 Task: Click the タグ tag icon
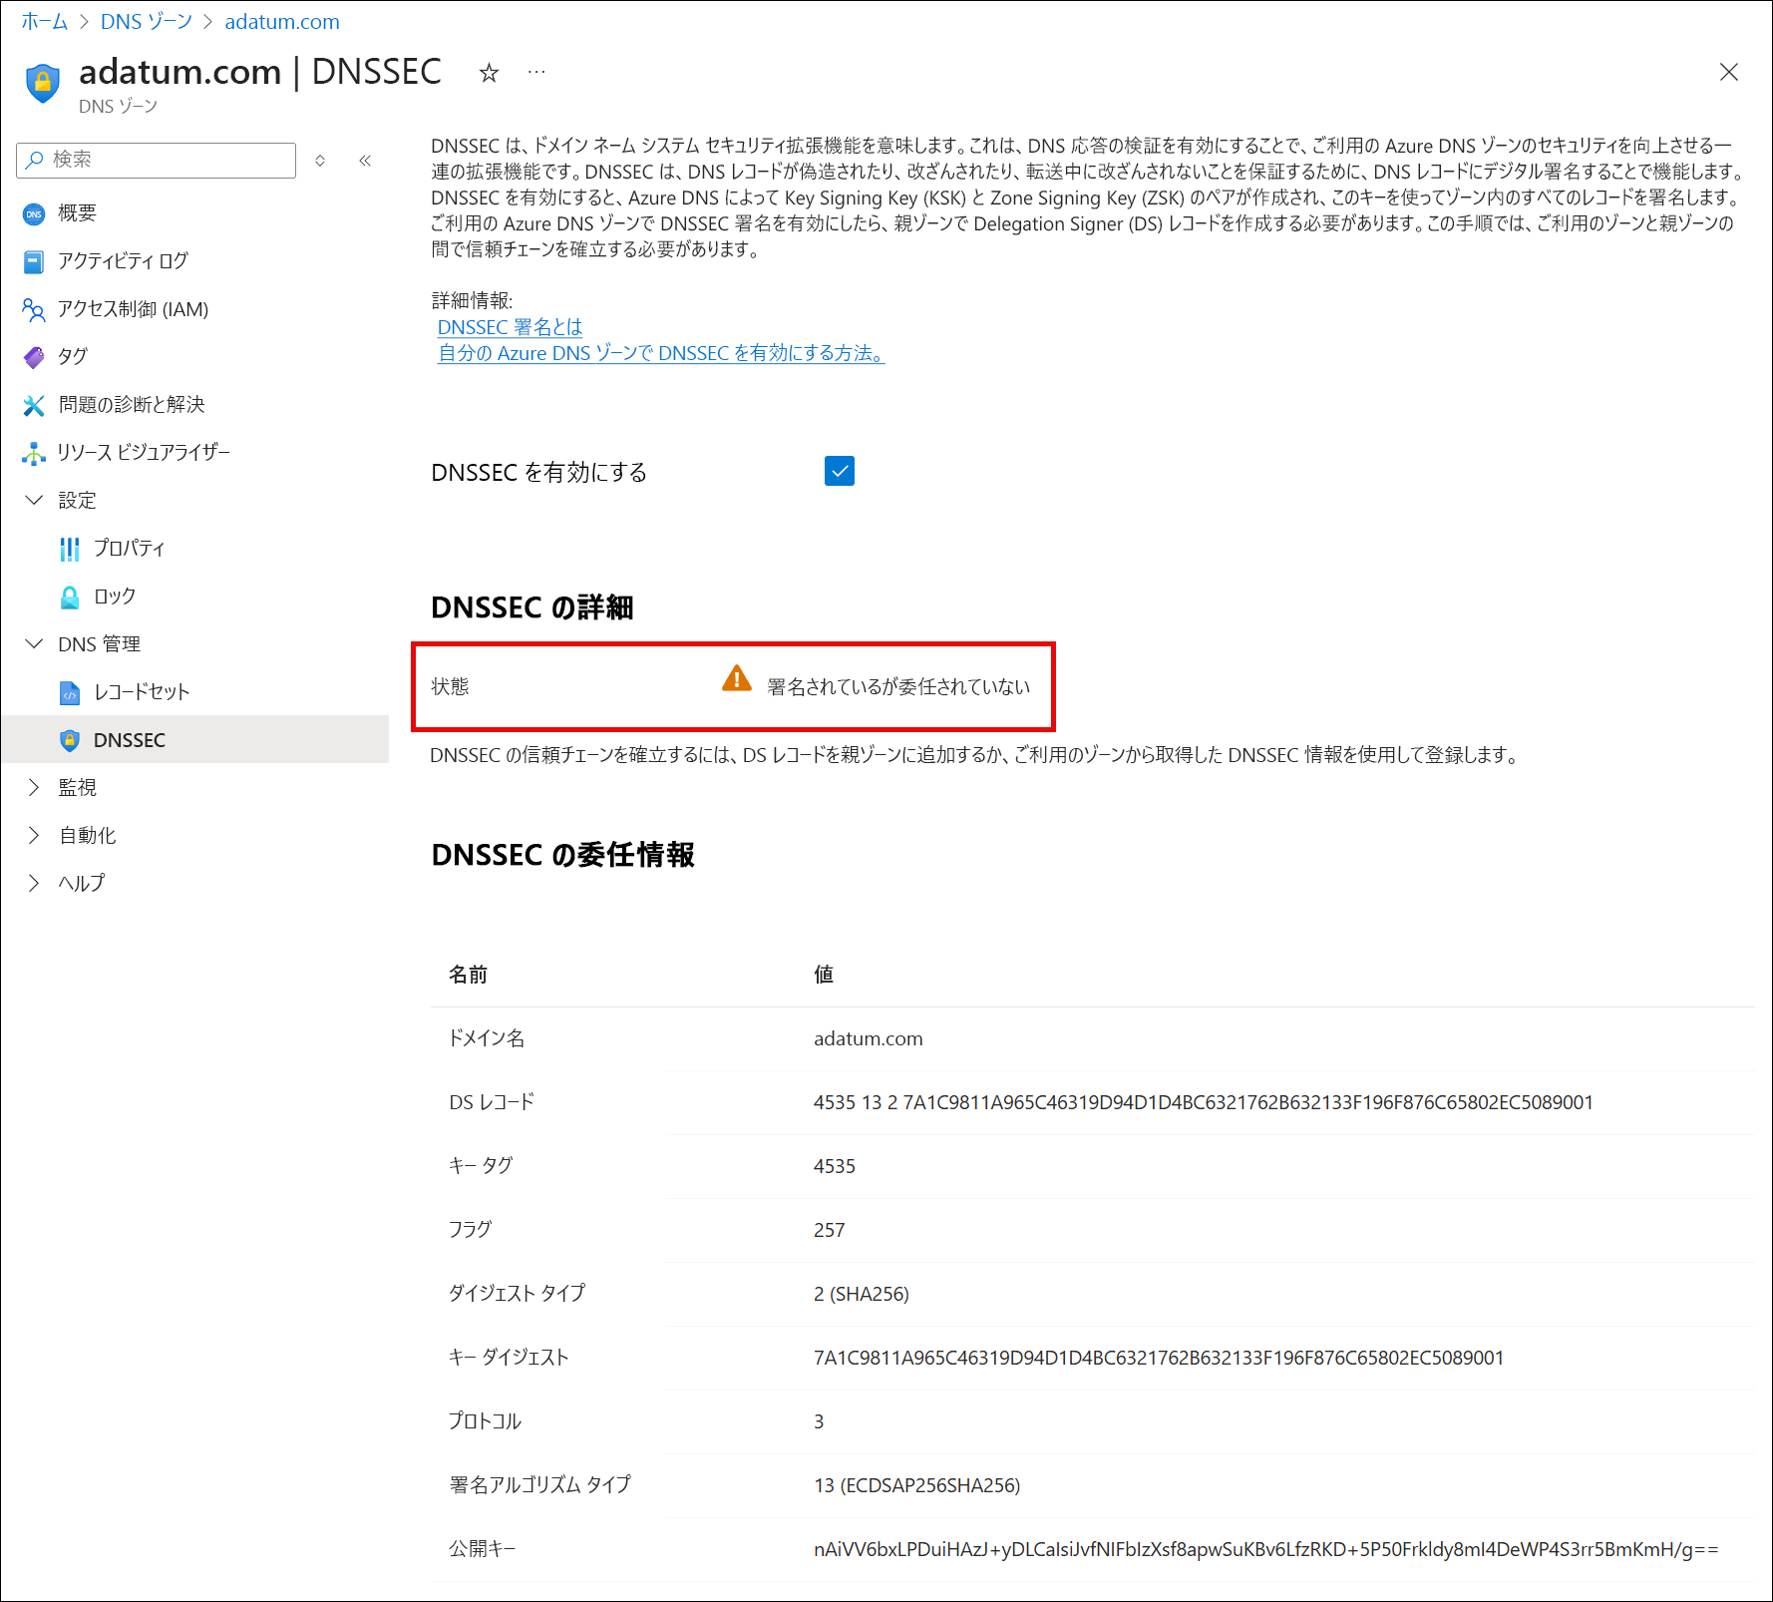point(34,357)
